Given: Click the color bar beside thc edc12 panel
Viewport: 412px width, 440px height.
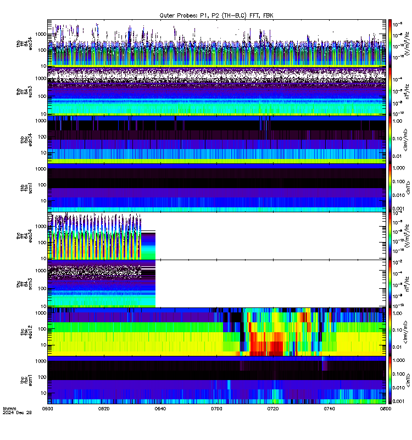Looking at the screenshot, I should 390,332.
